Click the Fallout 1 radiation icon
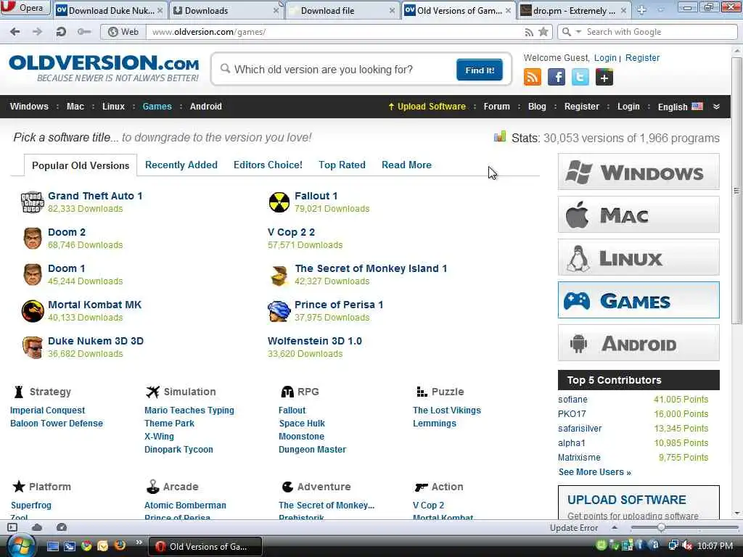 click(x=279, y=202)
